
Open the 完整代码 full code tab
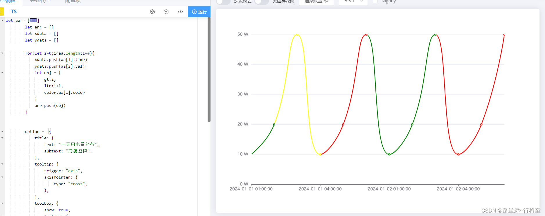[x=40, y=1]
